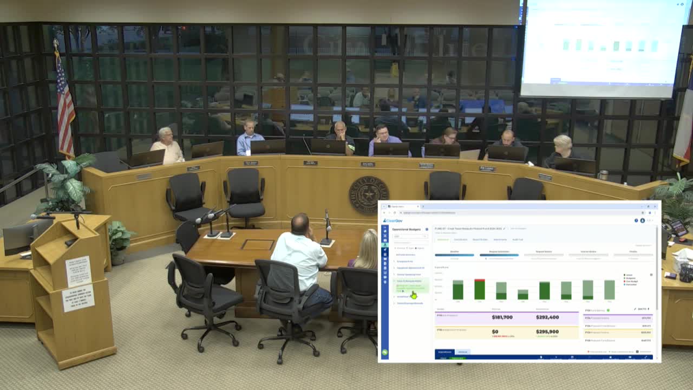Screen dimensions: 693x390
Task: Switch to the Contributors tab
Action: coord(461,239)
